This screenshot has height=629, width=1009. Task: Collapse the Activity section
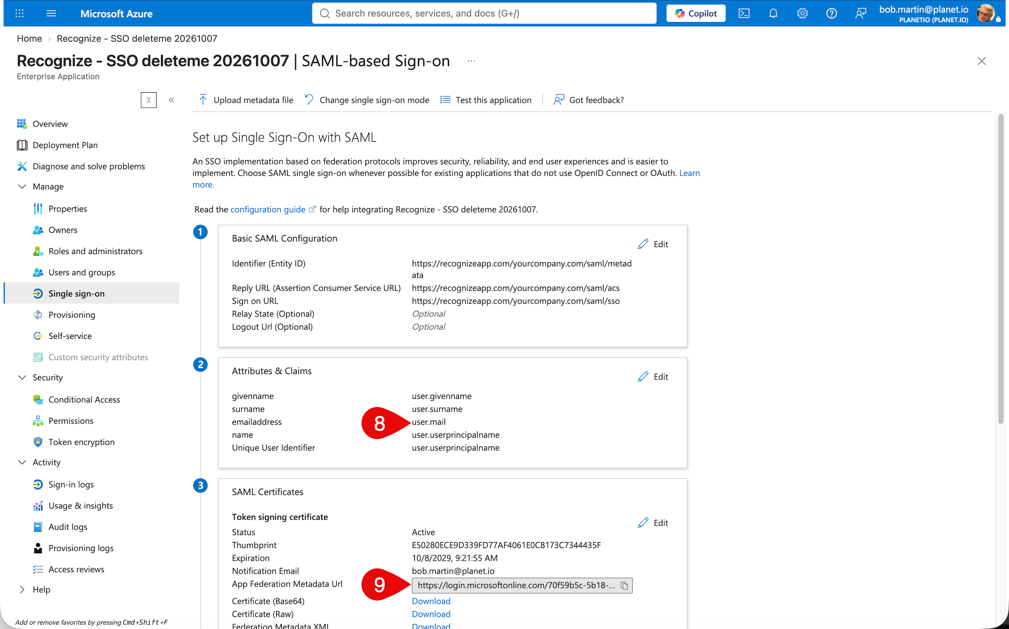click(22, 462)
